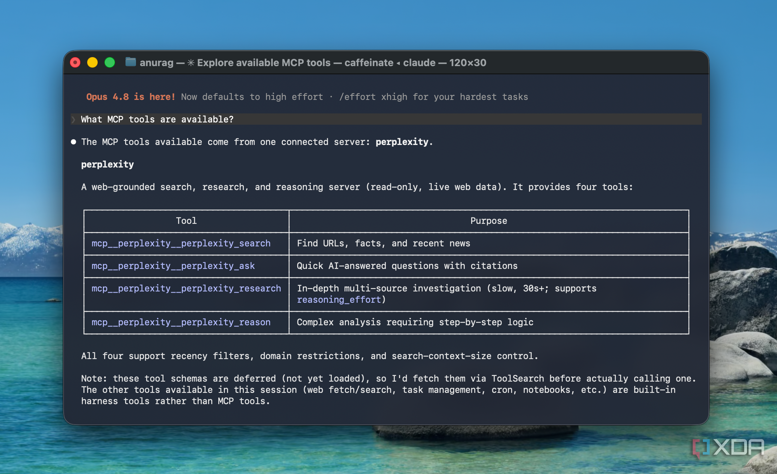
Task: Click mcp__perplexity__perplexity_ask tool name
Action: pyautogui.click(x=173, y=266)
